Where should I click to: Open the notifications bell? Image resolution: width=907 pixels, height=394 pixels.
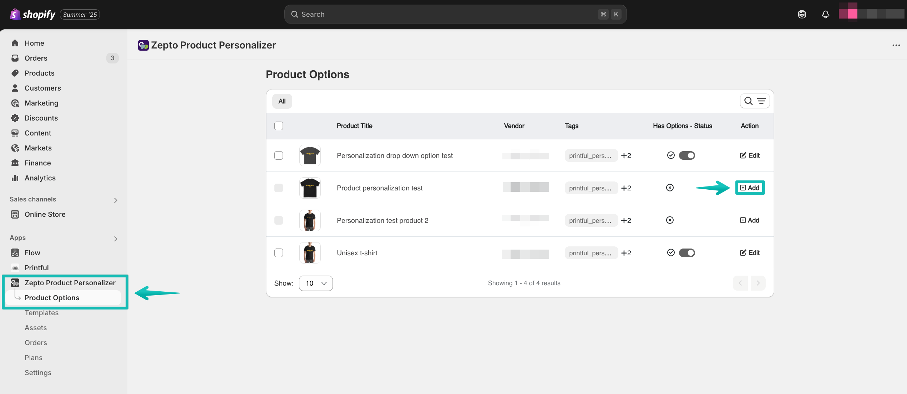click(825, 14)
